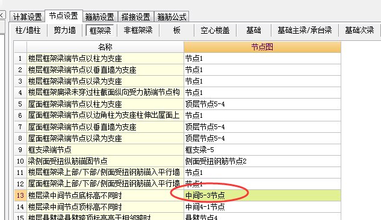Click row number 9 header

[20, 150]
